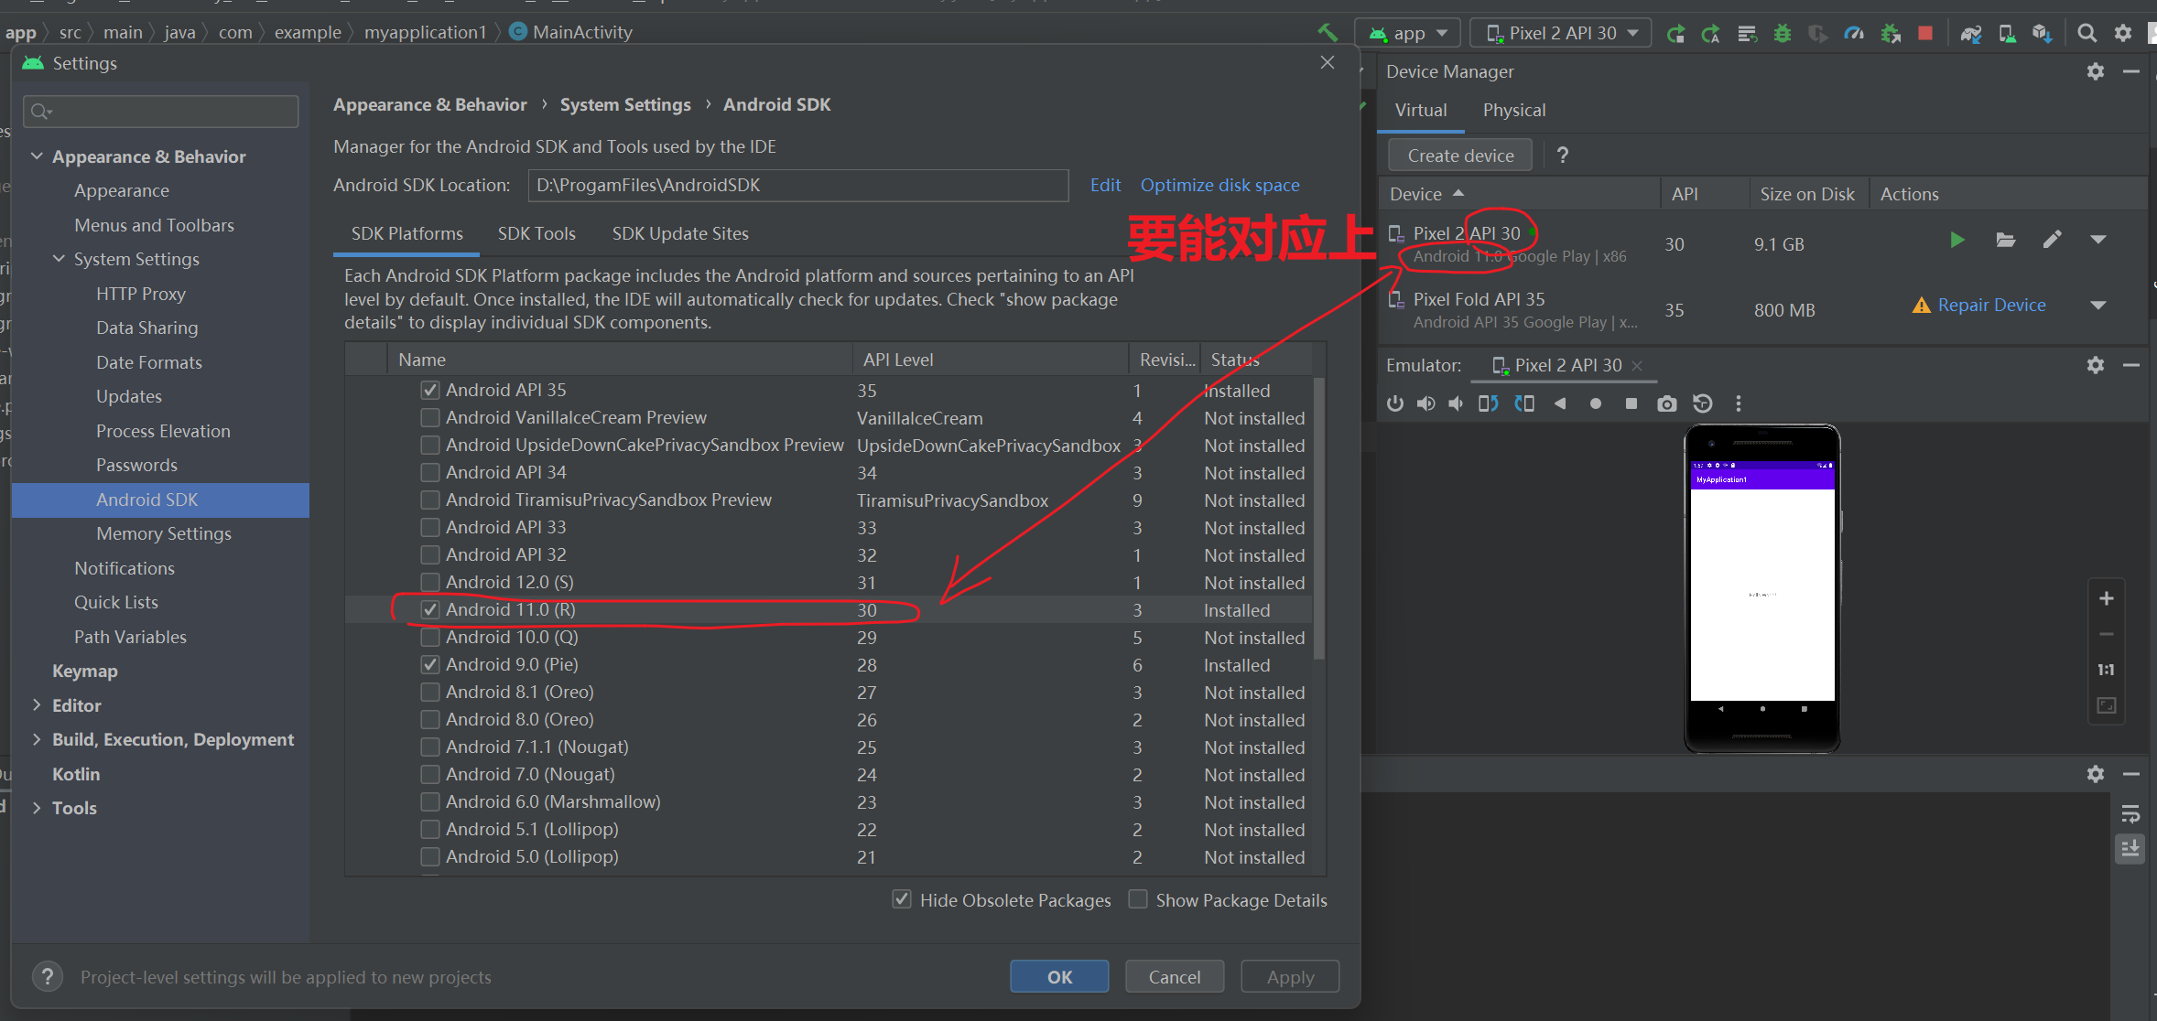Click the Settings search input field

coord(161,112)
